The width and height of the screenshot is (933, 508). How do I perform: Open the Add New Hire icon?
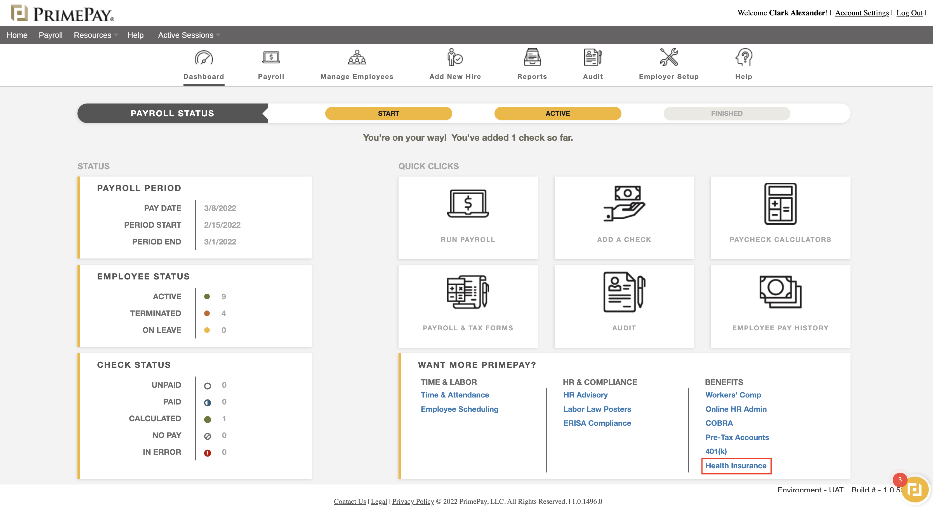[454, 58]
